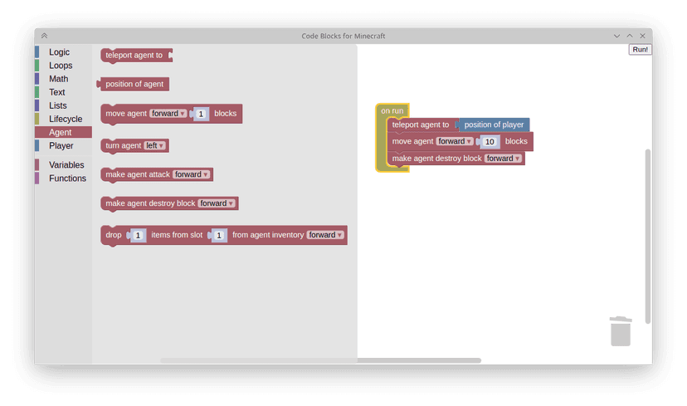Click the window title bar collapse chevron icon
The height and width of the screenshot is (406, 687).
(x=44, y=36)
